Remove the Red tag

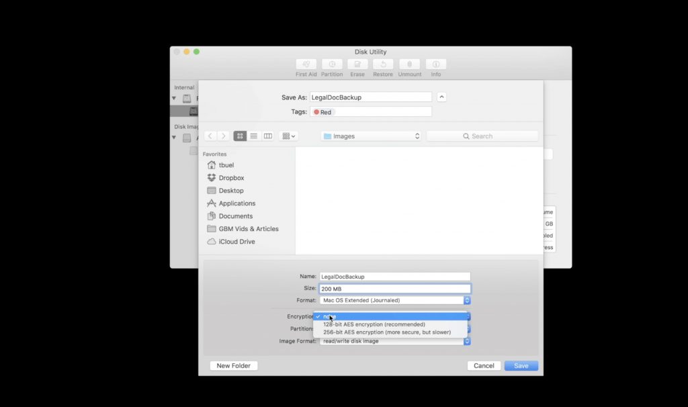point(322,111)
